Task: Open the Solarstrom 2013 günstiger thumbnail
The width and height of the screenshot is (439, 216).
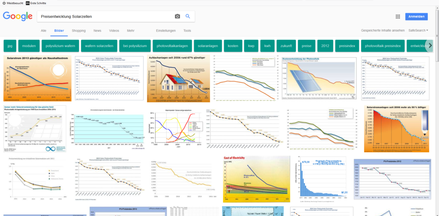Action: tap(38, 79)
